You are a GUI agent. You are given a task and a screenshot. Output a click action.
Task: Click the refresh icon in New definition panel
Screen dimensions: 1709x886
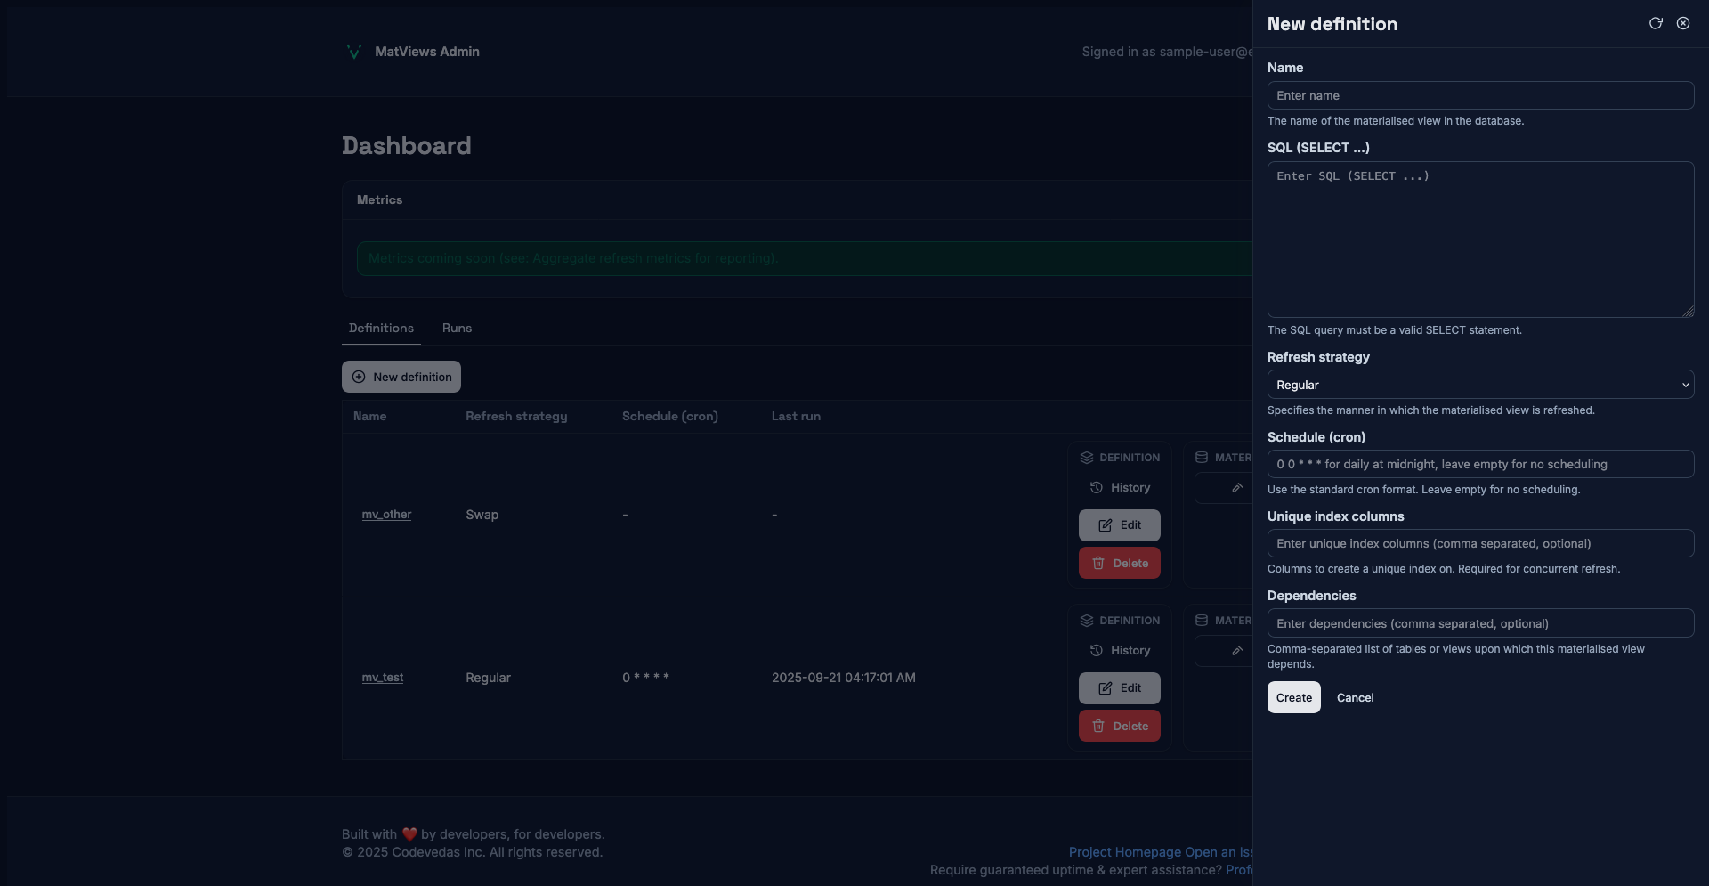[x=1656, y=24]
